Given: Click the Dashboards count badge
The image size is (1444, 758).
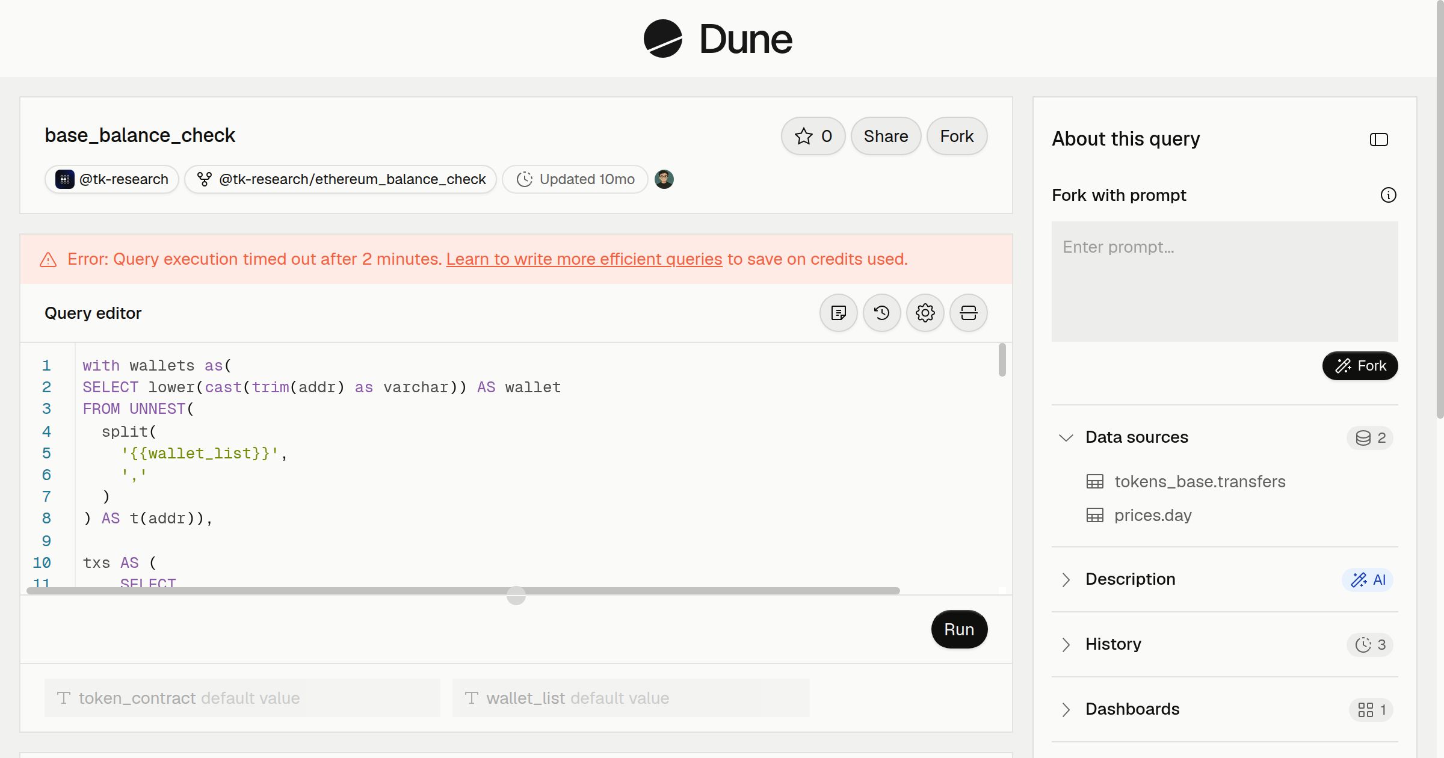Looking at the screenshot, I should [1372, 709].
